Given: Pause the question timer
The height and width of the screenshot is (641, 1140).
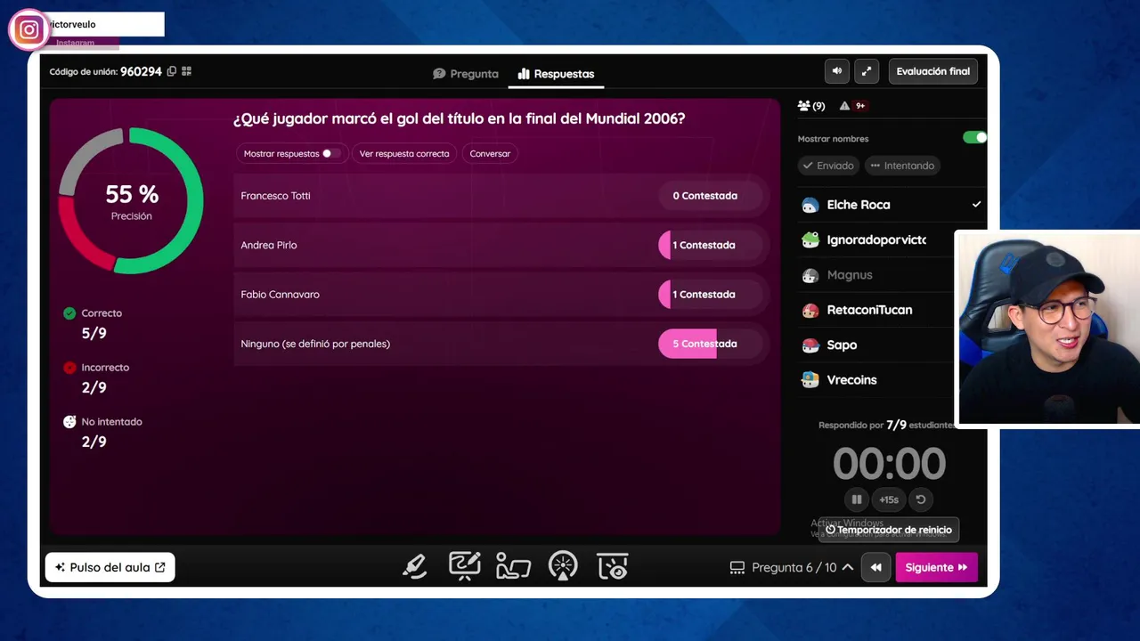Looking at the screenshot, I should pos(857,499).
